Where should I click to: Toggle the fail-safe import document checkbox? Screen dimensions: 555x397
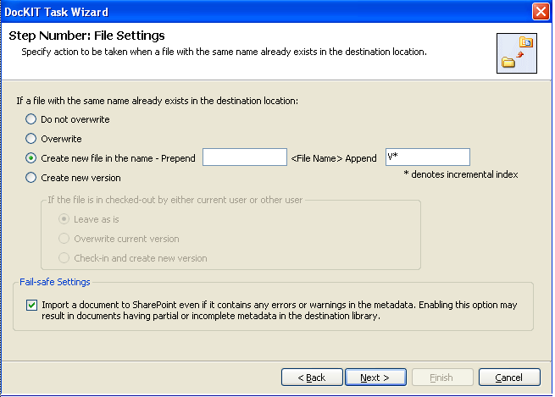tap(31, 305)
